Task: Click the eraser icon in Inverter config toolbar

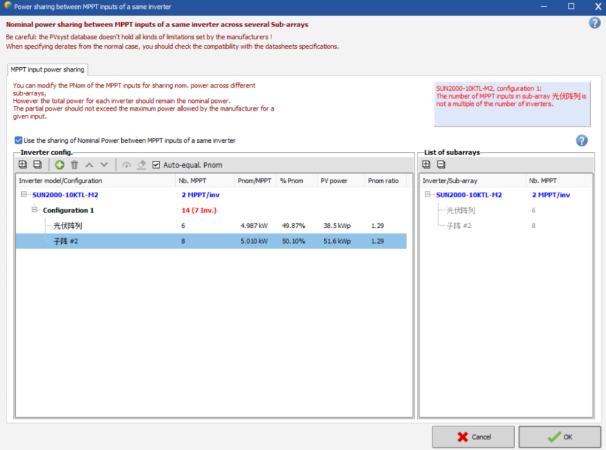Action: (x=141, y=165)
